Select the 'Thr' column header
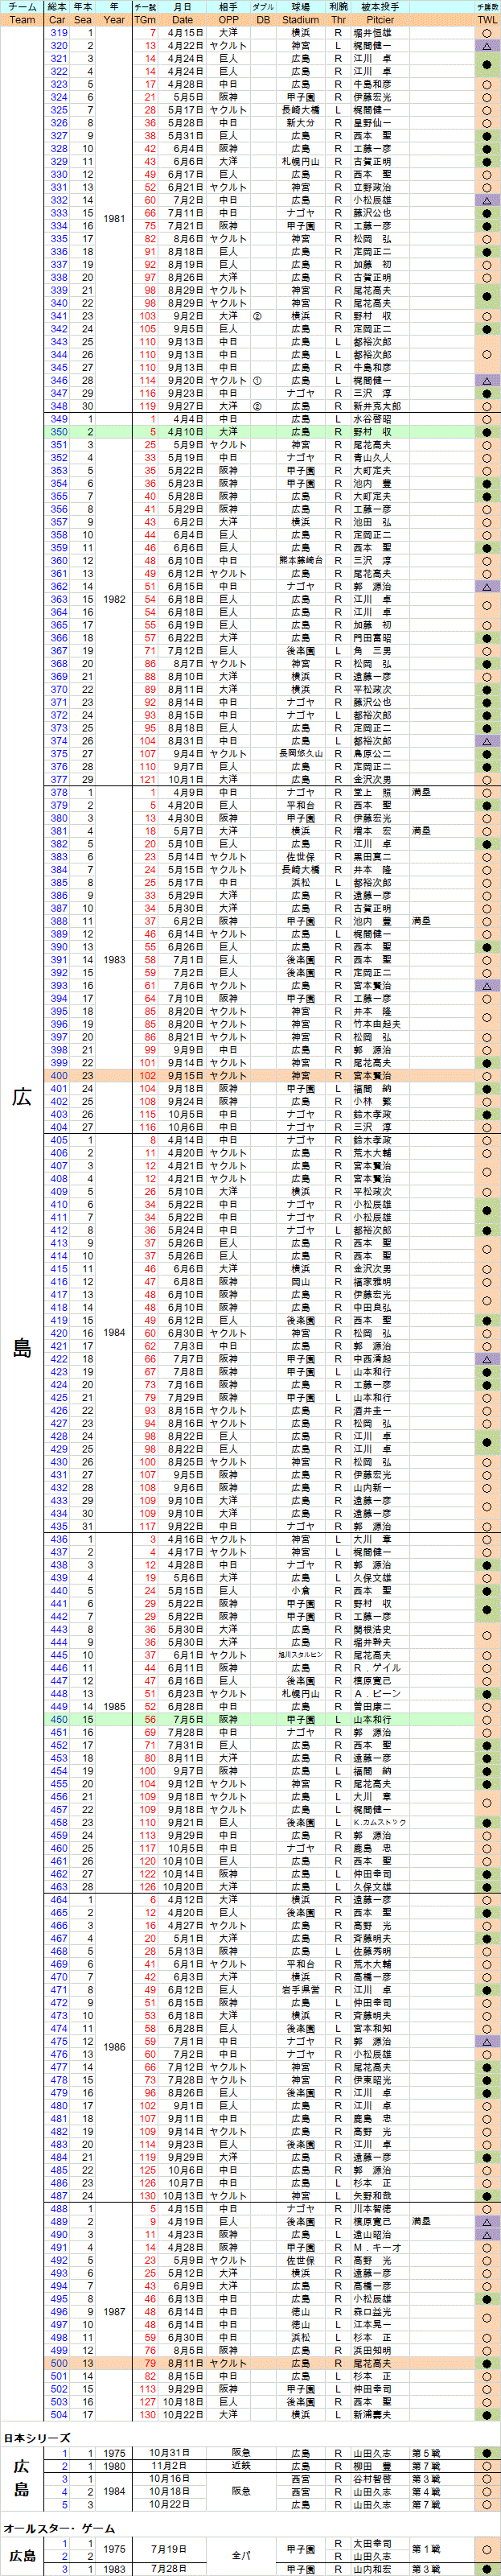 (338, 20)
